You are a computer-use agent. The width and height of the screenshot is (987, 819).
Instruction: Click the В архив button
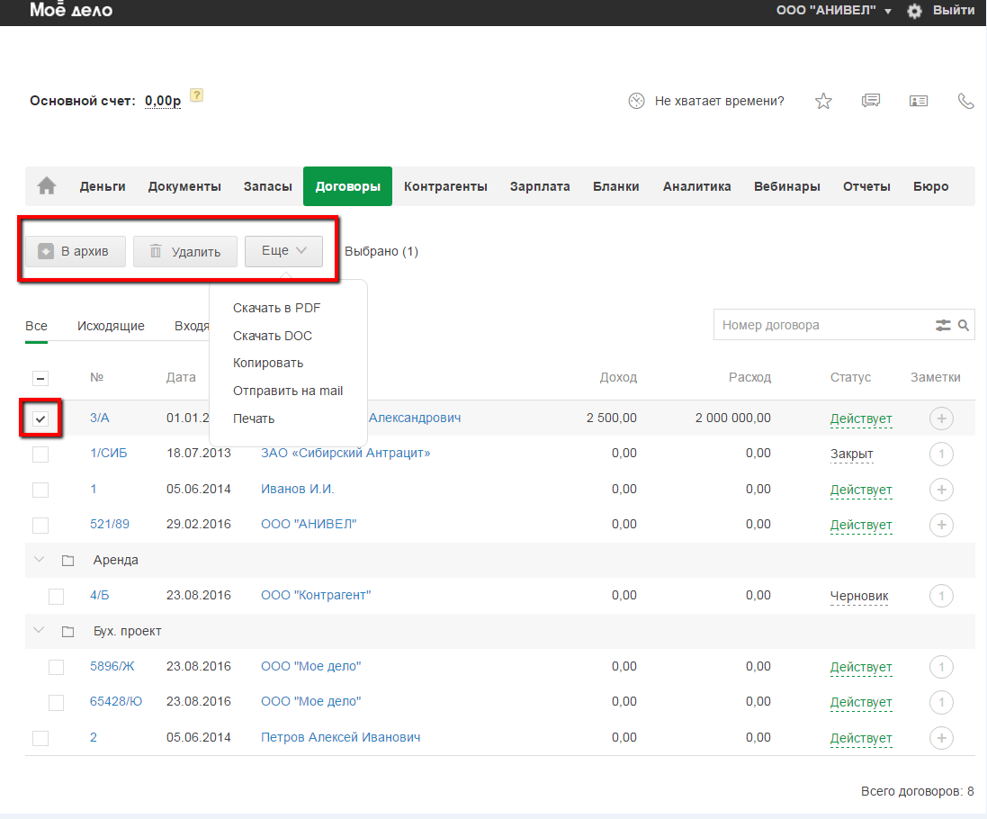[x=74, y=251]
